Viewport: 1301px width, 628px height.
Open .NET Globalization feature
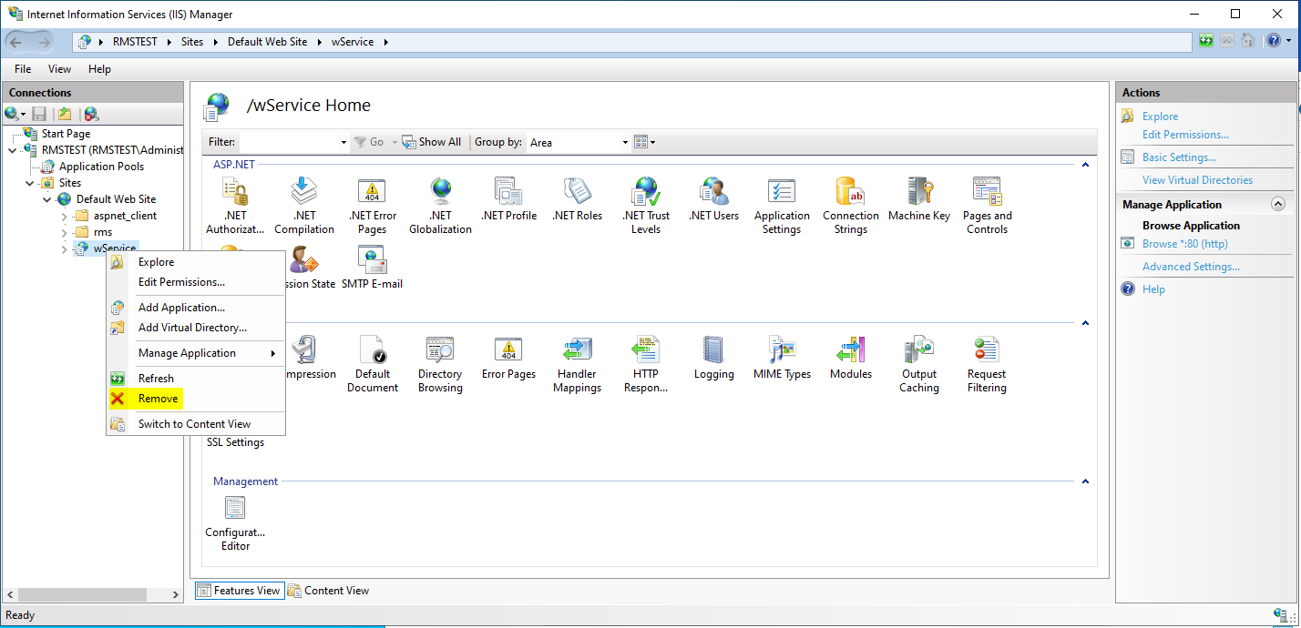click(440, 206)
